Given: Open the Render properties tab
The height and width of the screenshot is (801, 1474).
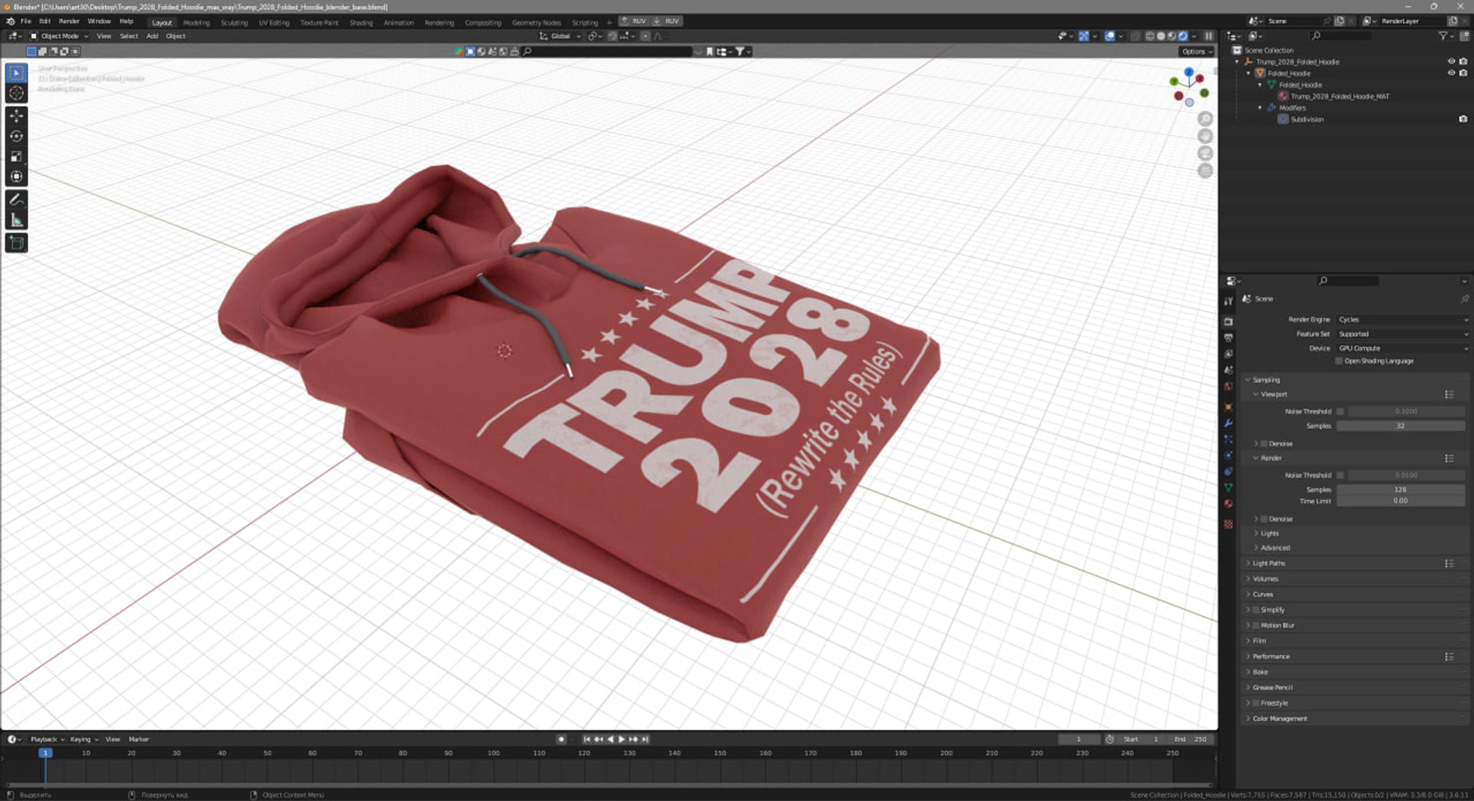Looking at the screenshot, I should (1228, 321).
